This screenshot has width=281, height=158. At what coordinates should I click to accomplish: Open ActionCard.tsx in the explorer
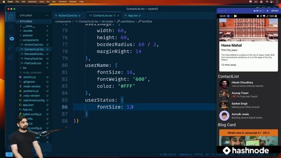[34, 45]
